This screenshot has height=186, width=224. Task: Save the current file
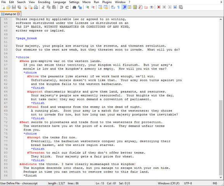coord(14,7)
